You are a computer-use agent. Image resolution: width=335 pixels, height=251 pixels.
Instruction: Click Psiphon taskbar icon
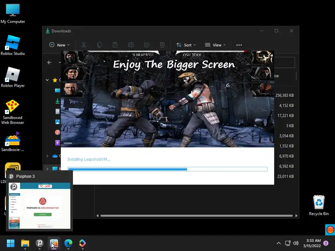click(x=40, y=243)
